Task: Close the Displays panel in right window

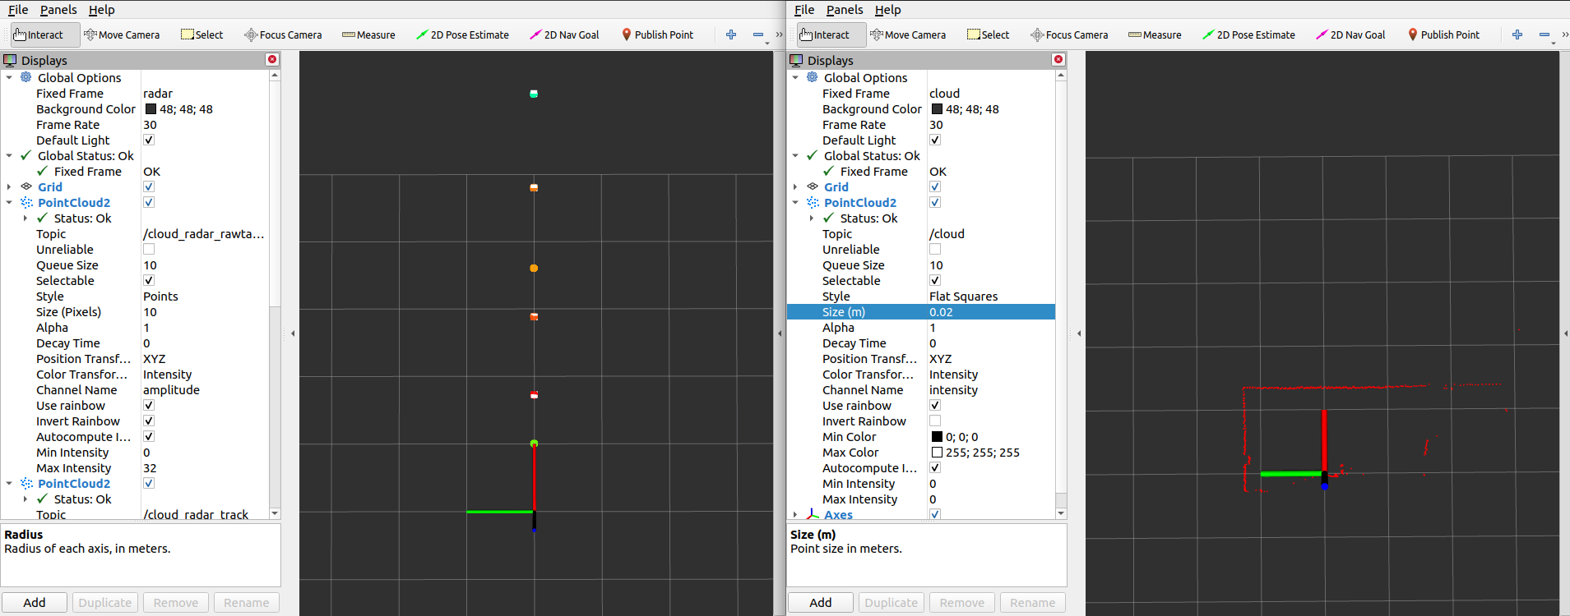Action: pos(1058,60)
